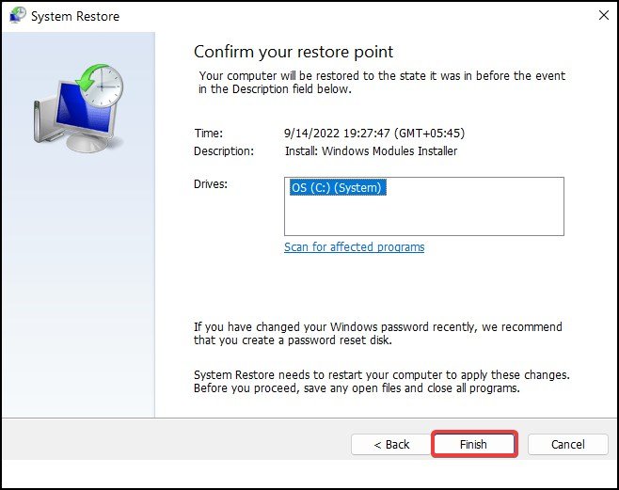Image resolution: width=619 pixels, height=490 pixels.
Task: Click empty area of the Drives list box
Action: (424, 215)
